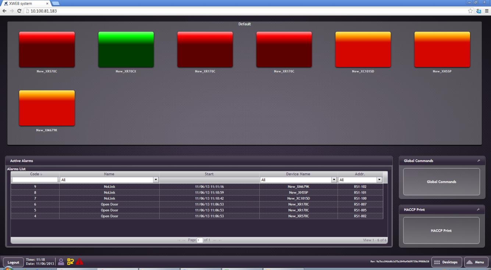This screenshot has width=491, height=270.
Task: Click alarm code 9 cell
Action: click(x=35, y=186)
